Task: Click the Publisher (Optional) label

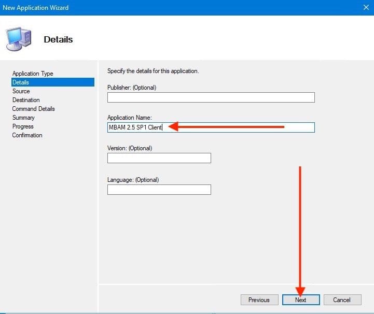Action: 131,88
